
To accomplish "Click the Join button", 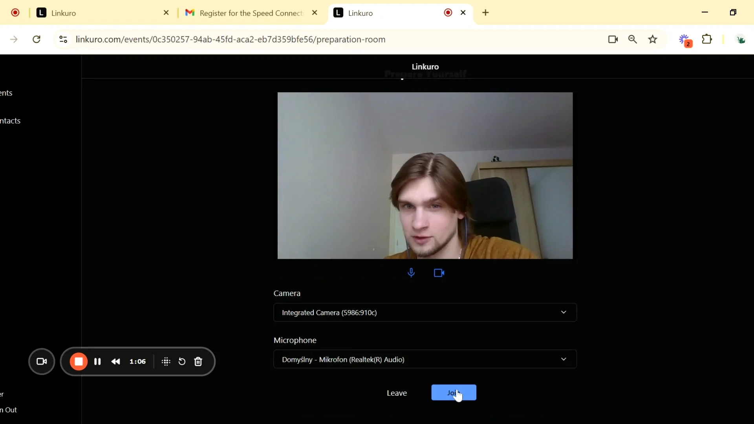I will coord(454,393).
